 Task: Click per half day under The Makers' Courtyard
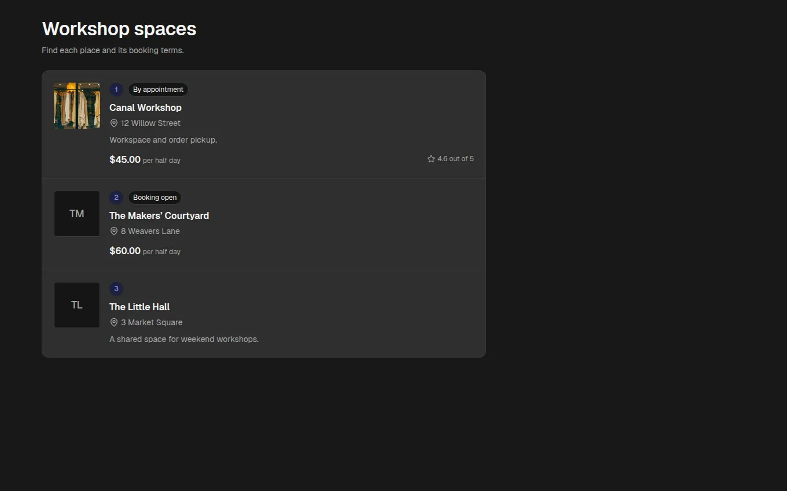point(161,252)
